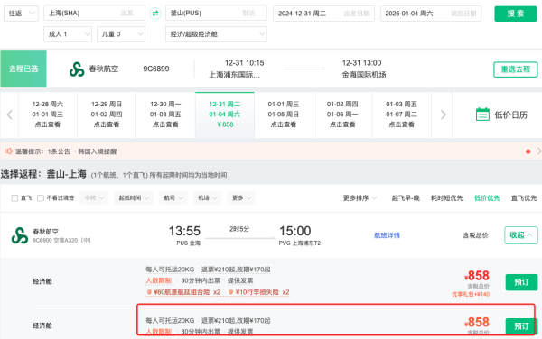Click the red notification dot in notice bar

[x=528, y=151]
